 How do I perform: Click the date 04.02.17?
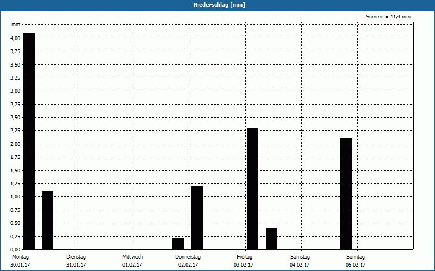(300, 265)
